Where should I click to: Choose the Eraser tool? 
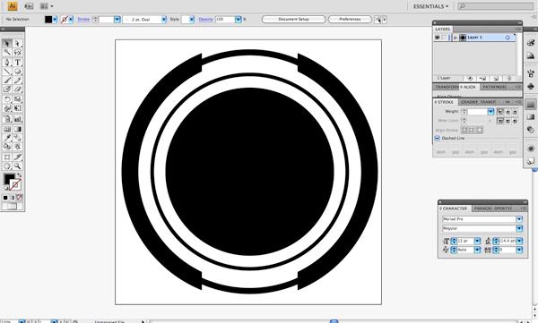click(18, 89)
